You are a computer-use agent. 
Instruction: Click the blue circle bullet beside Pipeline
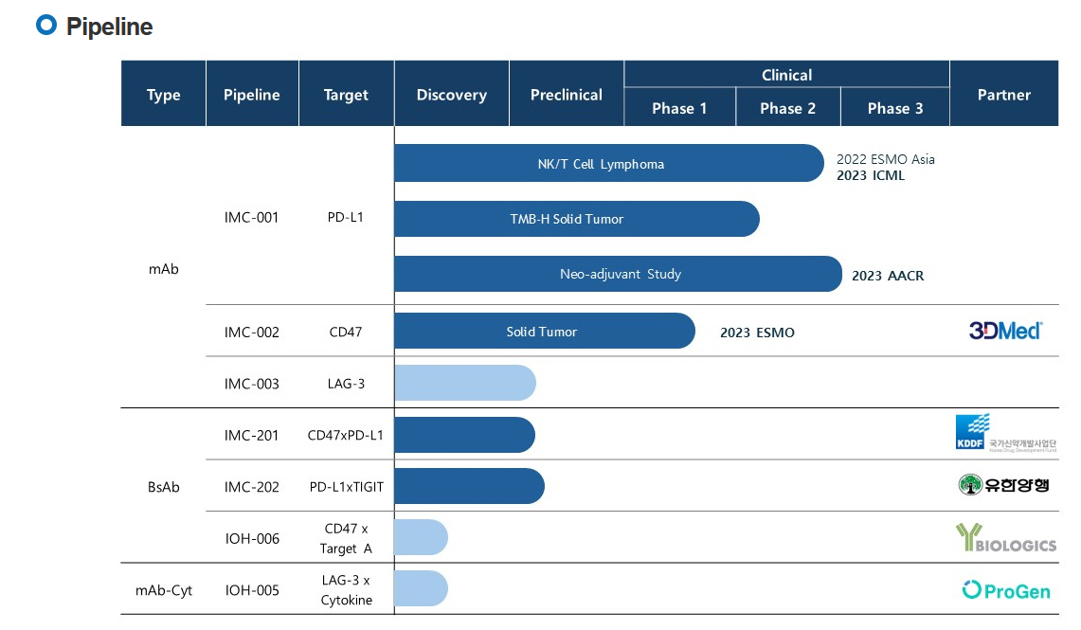pos(46,26)
